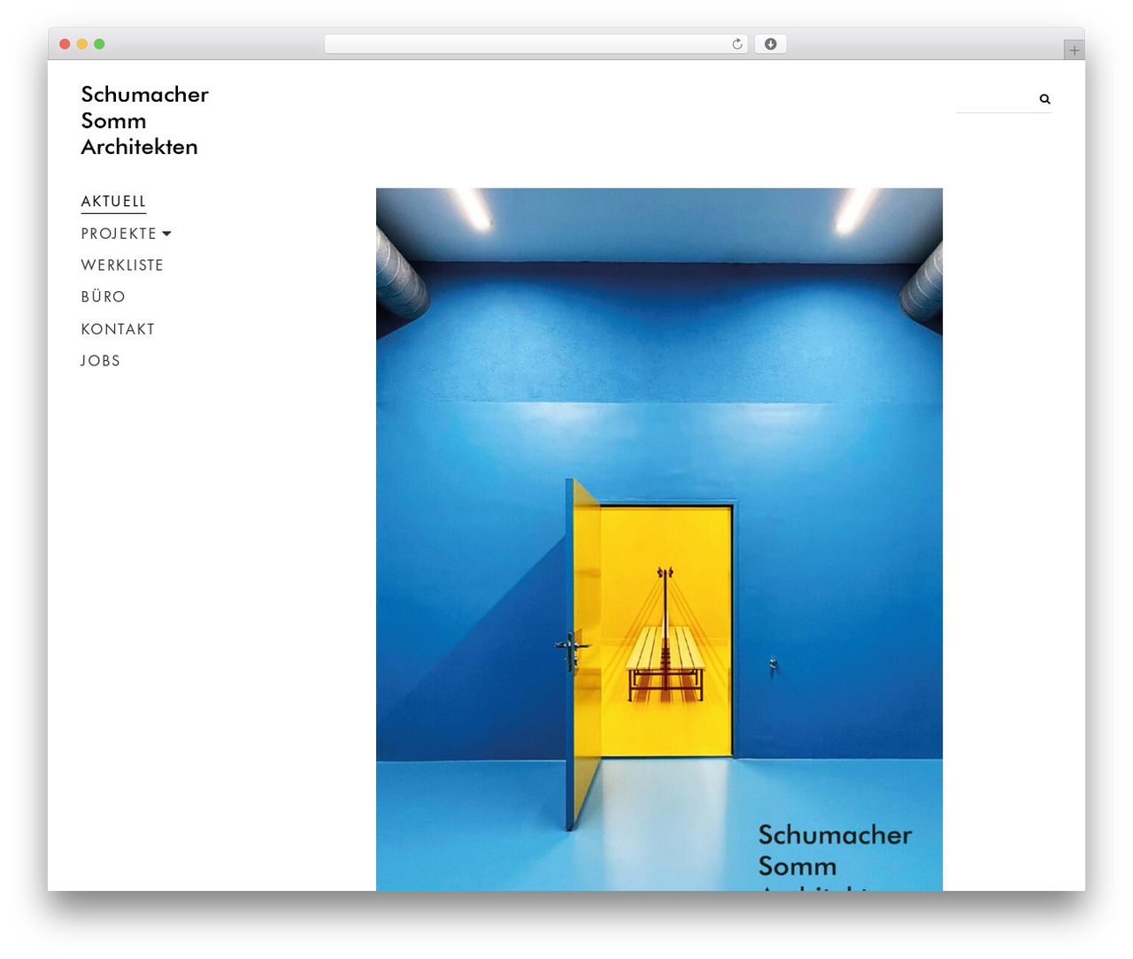Screen dimensions: 1133x959
Task: Minimize the window with yellow button
Action: [82, 44]
